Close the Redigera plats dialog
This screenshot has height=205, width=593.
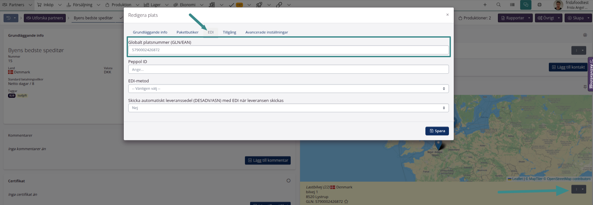[x=447, y=15]
